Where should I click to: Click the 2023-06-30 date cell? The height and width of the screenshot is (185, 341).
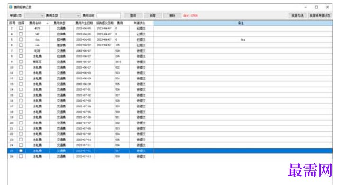click(x=84, y=84)
